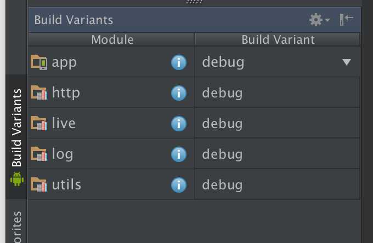Open the utils module's debug variant cell

(x=277, y=184)
